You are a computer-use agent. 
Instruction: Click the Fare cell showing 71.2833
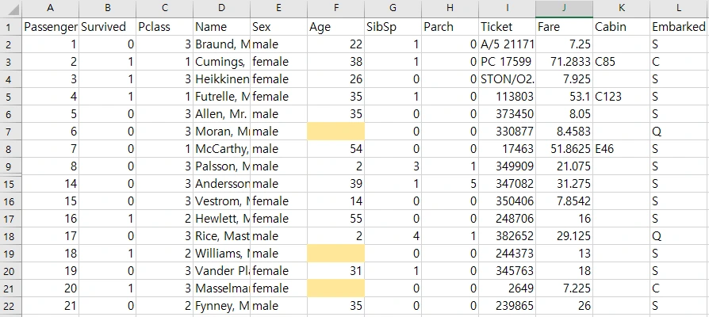[564, 61]
